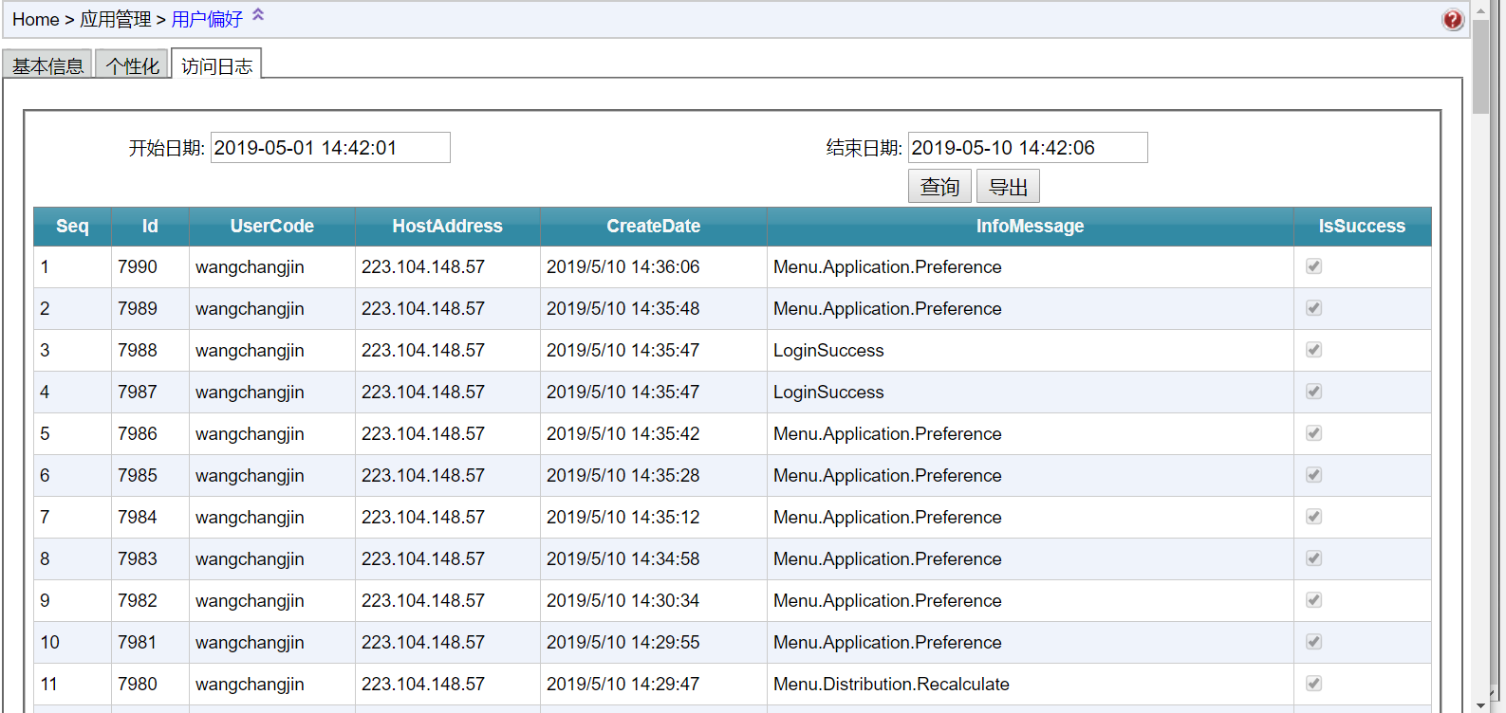Image resolution: width=1506 pixels, height=713 pixels.
Task: Toggle IsSuccess checkbox for Id 7986
Action: (x=1313, y=433)
